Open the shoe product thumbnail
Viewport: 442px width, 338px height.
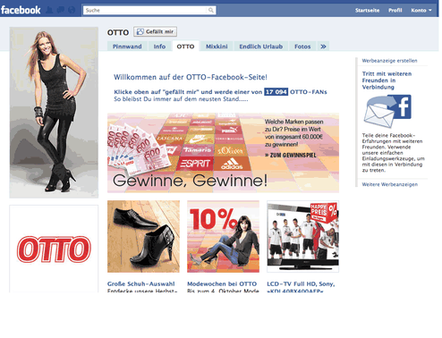coord(143,236)
